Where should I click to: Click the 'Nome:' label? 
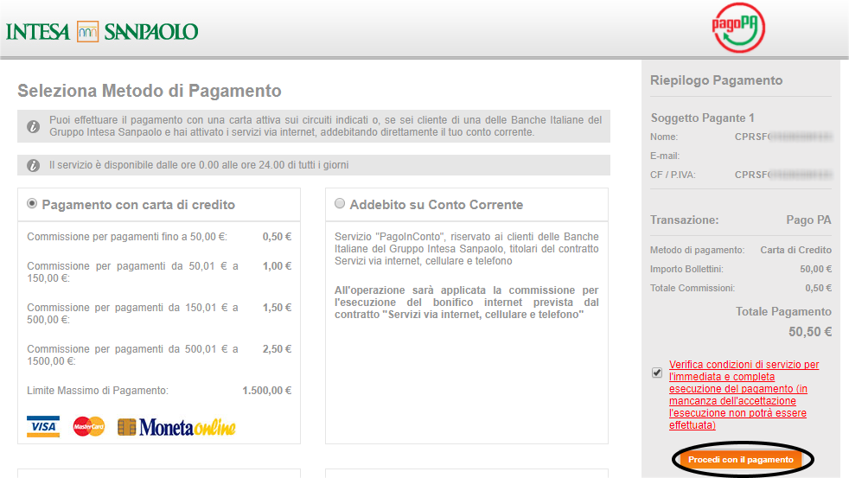664,137
